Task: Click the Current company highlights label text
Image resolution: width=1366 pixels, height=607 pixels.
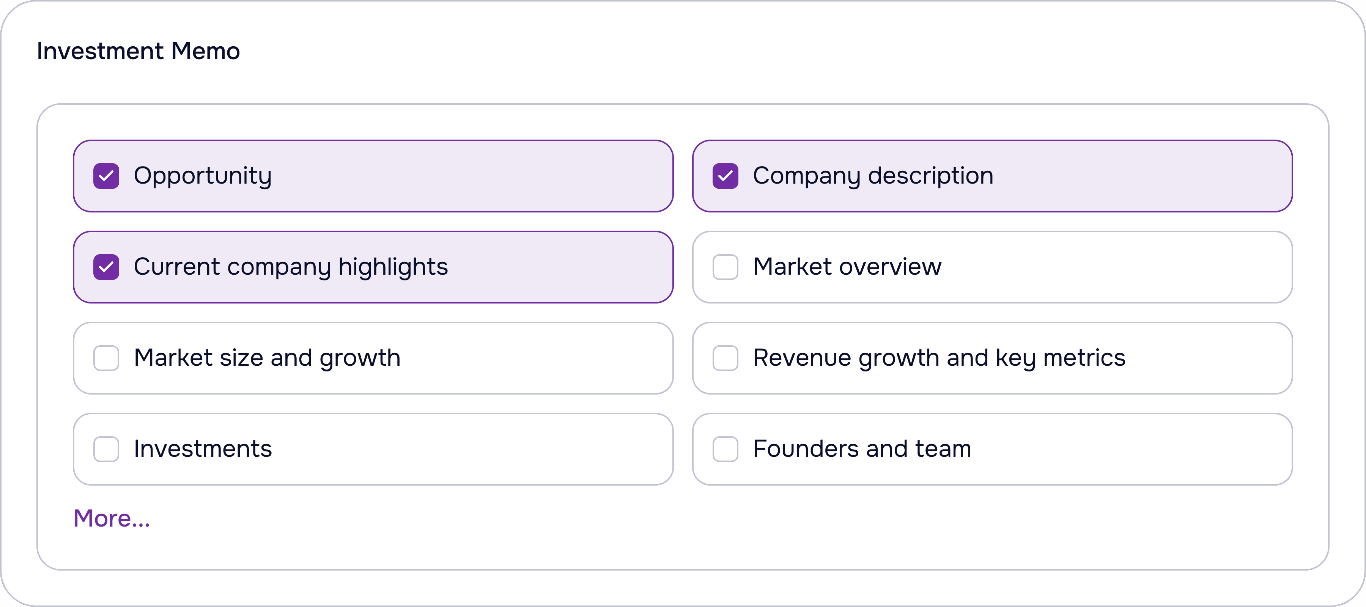Action: pos(291,267)
